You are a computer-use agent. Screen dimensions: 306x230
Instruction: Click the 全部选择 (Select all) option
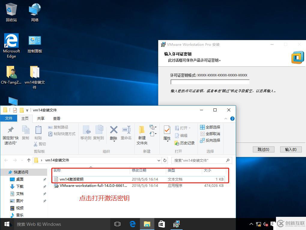coord(210,127)
